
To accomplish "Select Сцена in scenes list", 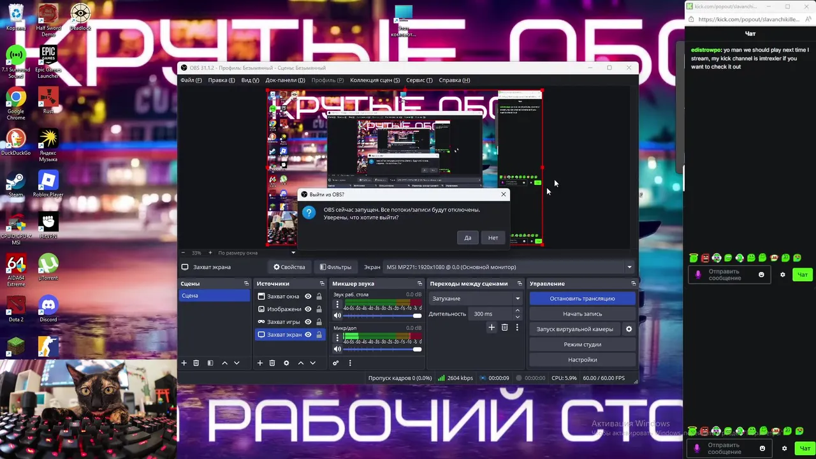I will [215, 296].
